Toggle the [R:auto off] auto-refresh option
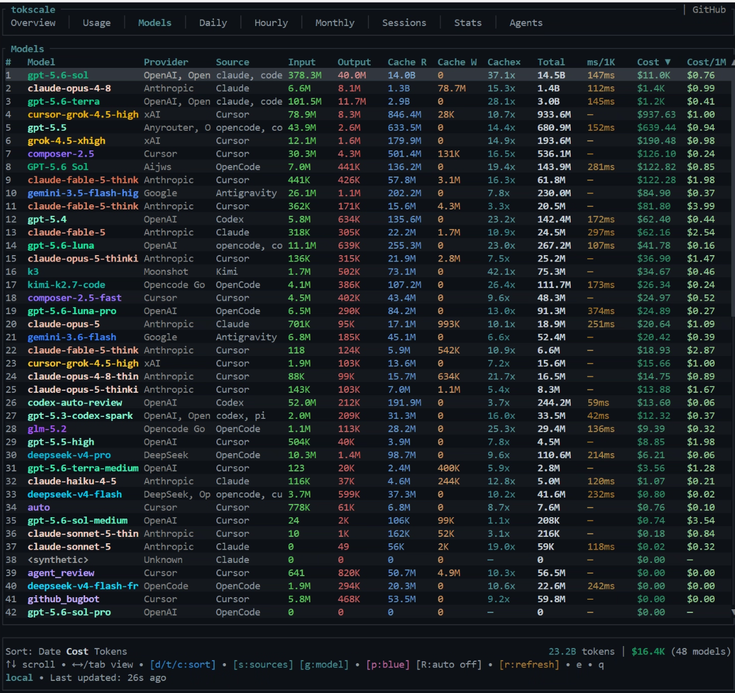Viewport: 735px width, 693px height. coord(449,664)
